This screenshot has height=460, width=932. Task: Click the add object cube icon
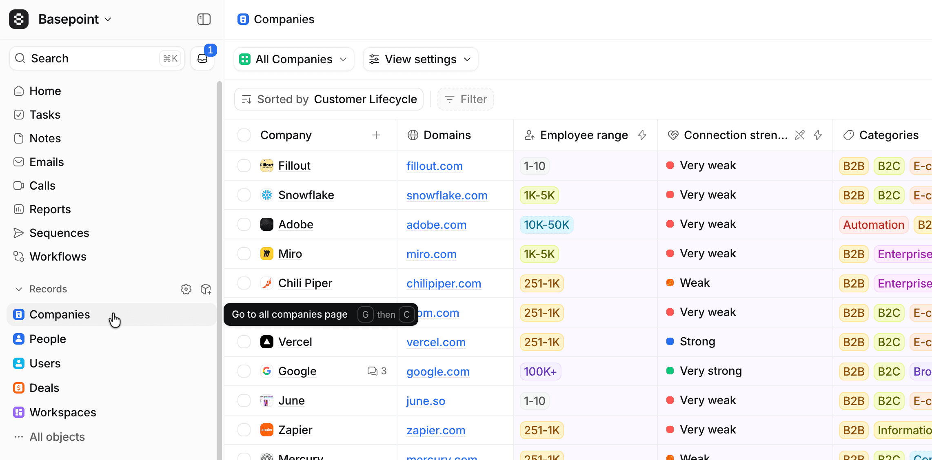[x=206, y=289]
